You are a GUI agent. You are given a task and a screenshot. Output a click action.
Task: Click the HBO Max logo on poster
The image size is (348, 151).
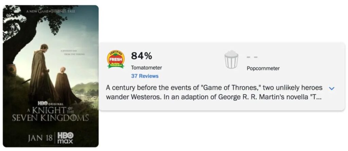tap(65, 137)
